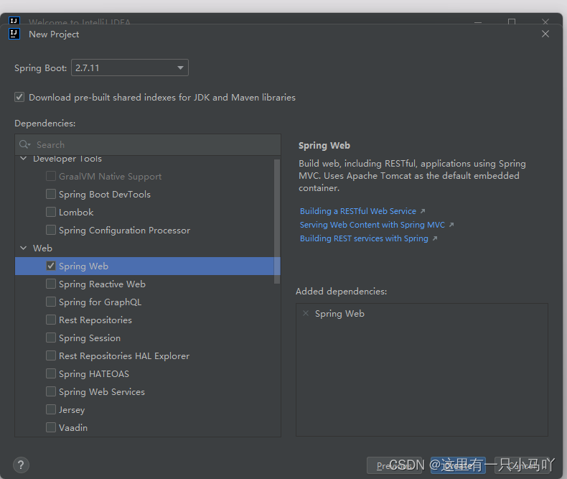Click the dependency list scrollbar
567x479 pixels.
click(x=277, y=221)
